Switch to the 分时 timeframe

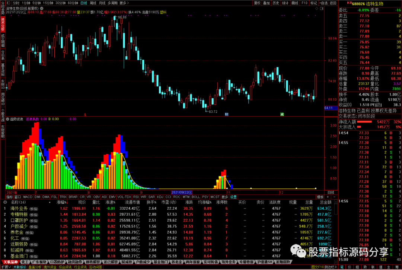click(16, 3)
